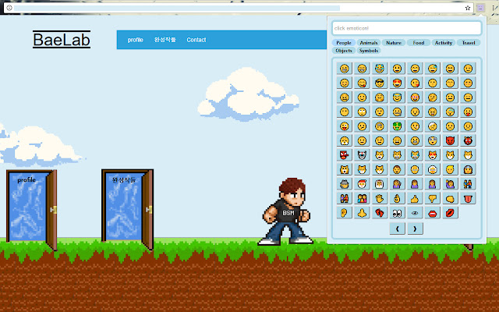Select the Symbols emoji category
Screen dimensions: 499x312
tap(369, 51)
